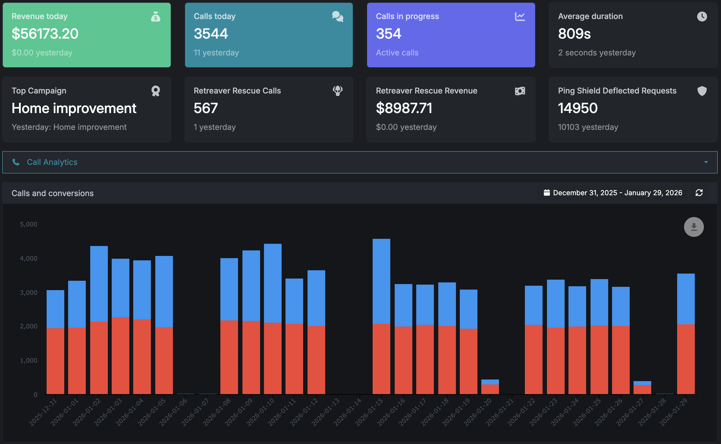Select the shield icon on Ping Shield Deflected Requests
This screenshot has width=721, height=444.
click(x=702, y=91)
